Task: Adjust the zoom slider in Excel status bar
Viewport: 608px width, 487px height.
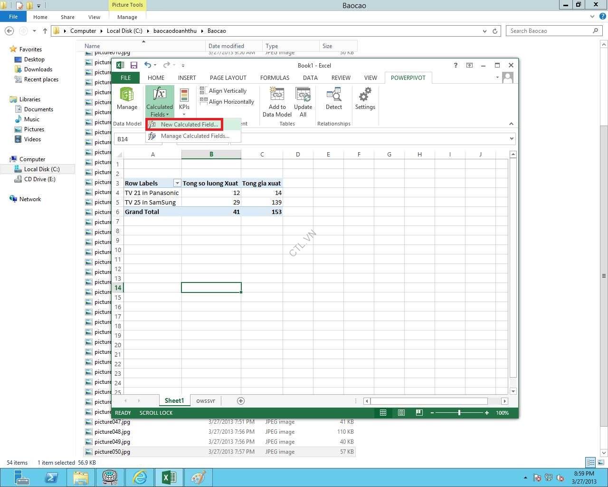Action: [x=459, y=413]
